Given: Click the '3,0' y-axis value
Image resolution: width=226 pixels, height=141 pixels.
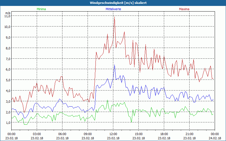Looking at the screenshot, I should coord(8,101).
